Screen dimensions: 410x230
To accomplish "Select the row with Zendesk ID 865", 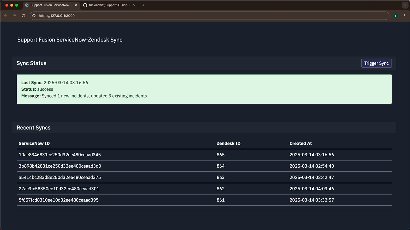I will 220,155.
